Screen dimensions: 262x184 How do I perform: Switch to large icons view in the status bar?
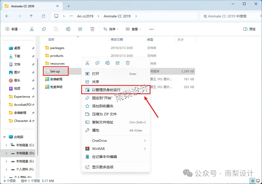[x=258, y=181]
